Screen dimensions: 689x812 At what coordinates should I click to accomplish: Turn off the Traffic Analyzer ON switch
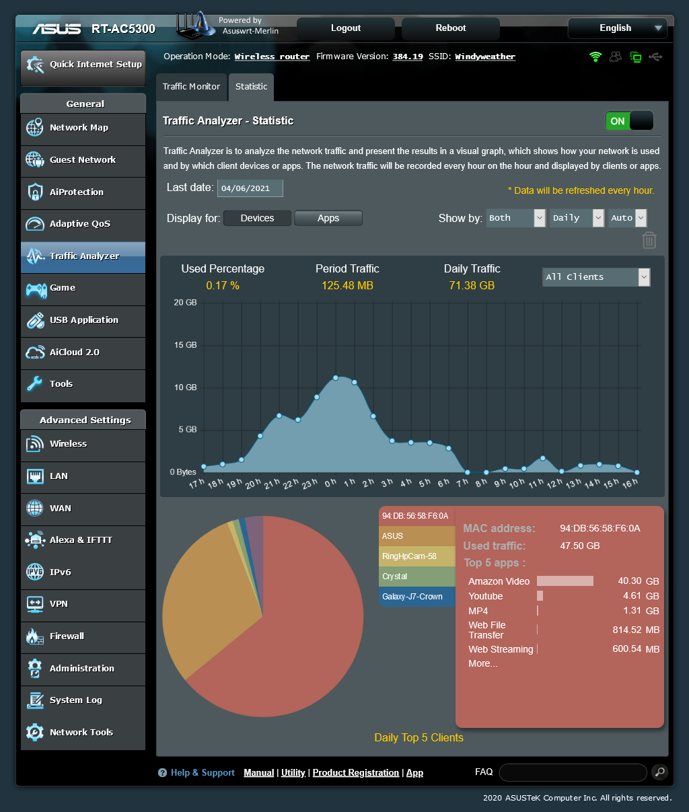point(628,121)
